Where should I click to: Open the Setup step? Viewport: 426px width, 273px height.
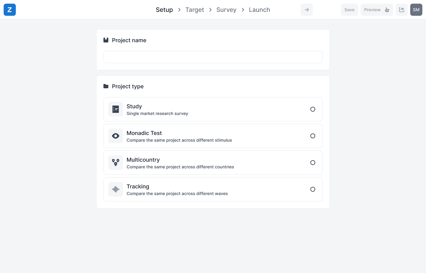pos(164,10)
